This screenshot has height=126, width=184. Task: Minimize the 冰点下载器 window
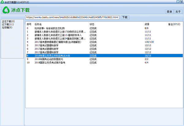[x=178, y=2]
